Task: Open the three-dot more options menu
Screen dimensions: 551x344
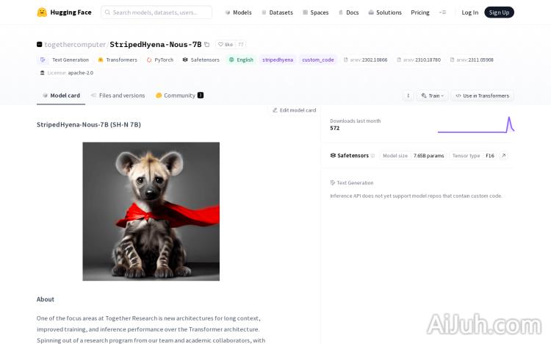Action: pyautogui.click(x=408, y=96)
